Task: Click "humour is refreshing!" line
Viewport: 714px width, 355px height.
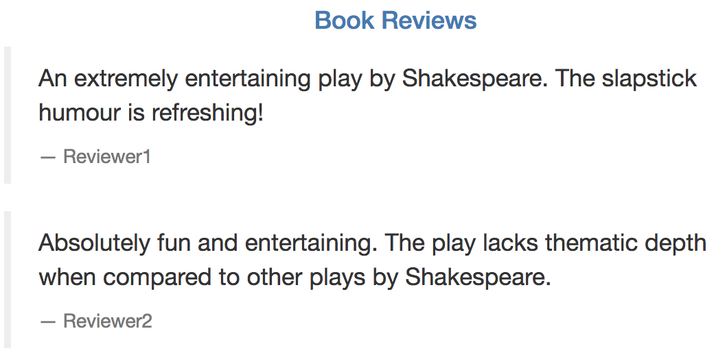Action: (x=151, y=112)
